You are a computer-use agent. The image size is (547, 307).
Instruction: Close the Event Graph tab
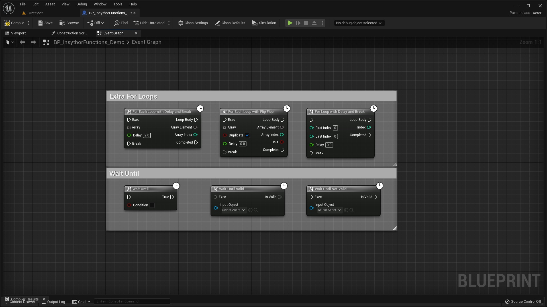tap(136, 33)
